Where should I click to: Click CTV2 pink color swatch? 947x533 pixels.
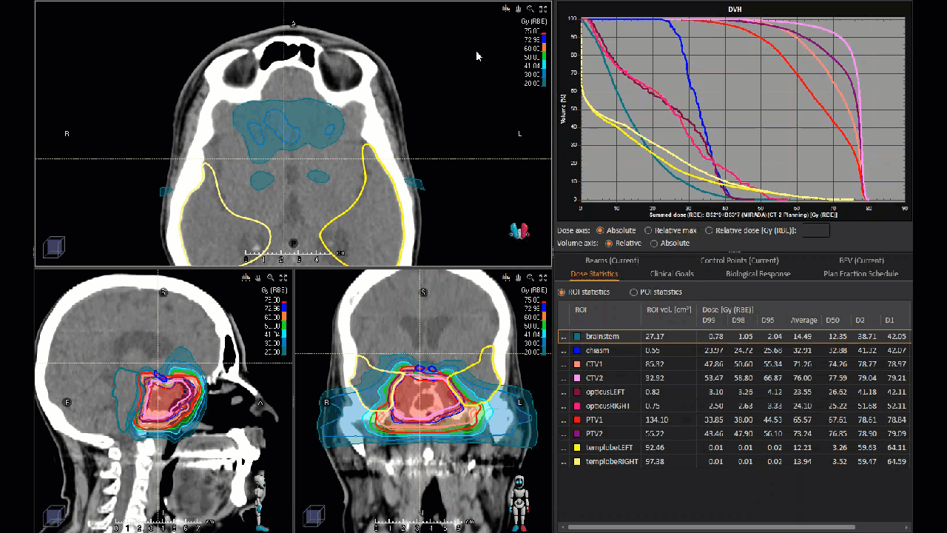[x=577, y=378]
